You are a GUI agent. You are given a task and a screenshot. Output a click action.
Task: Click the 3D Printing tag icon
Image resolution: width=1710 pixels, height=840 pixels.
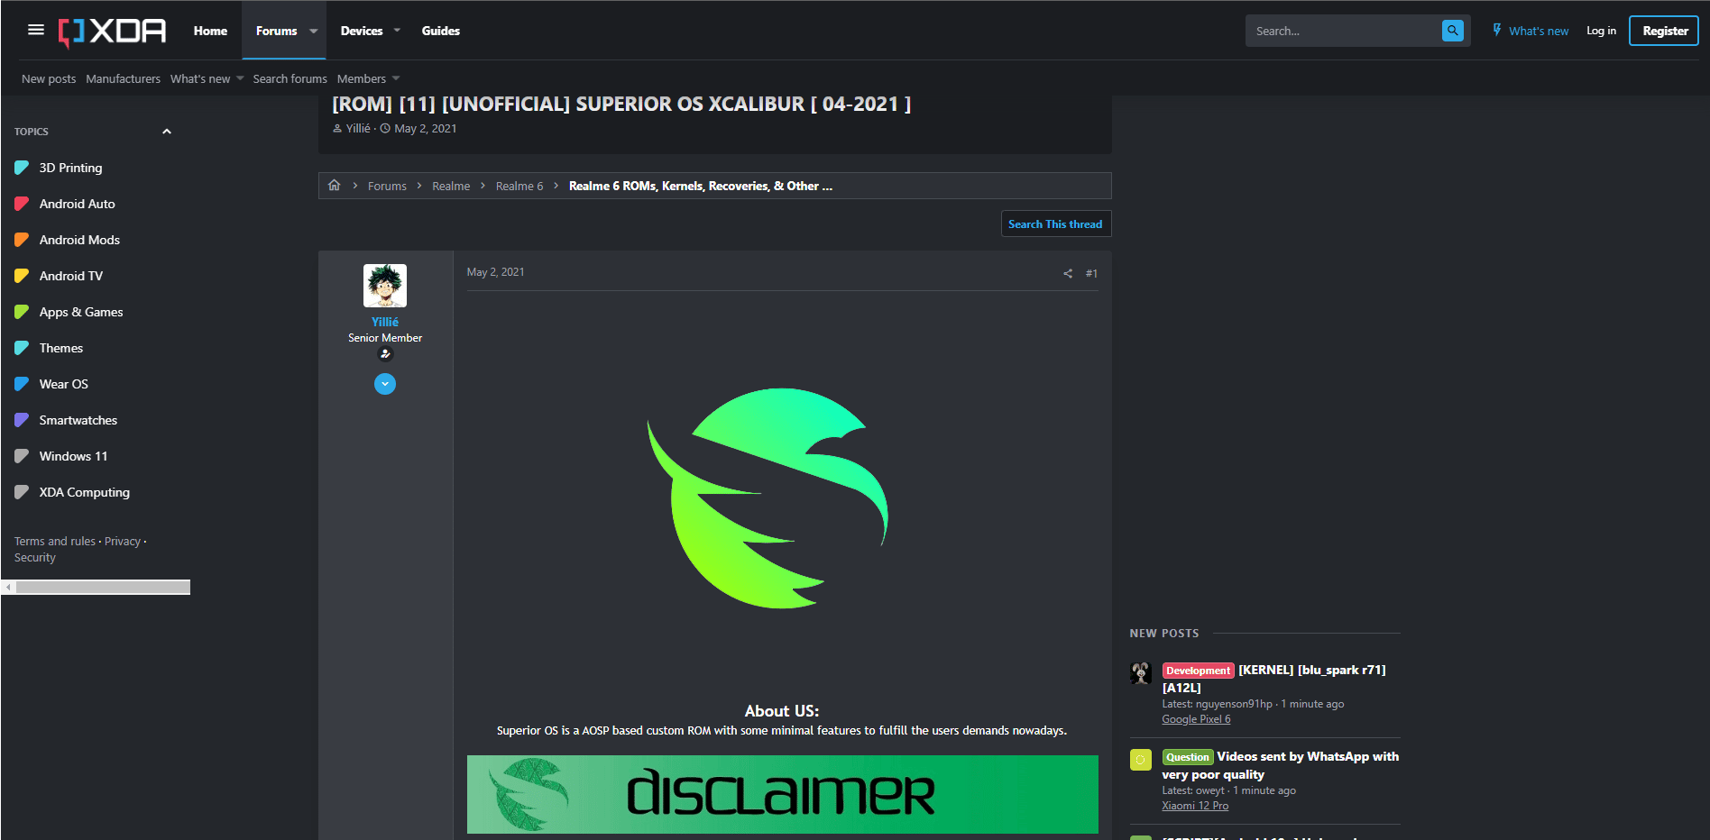click(x=22, y=168)
